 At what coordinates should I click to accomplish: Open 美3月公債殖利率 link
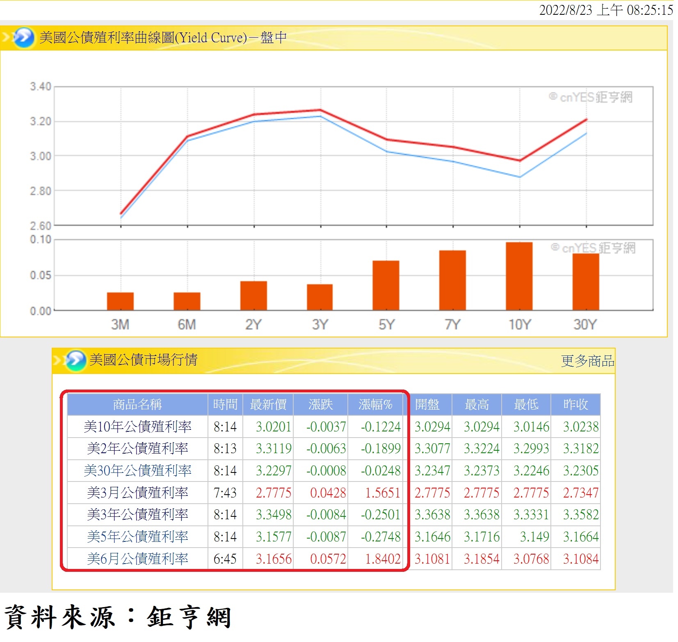point(137,493)
